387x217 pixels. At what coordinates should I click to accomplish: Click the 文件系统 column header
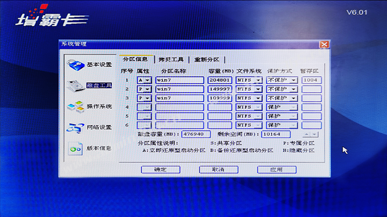coord(249,71)
